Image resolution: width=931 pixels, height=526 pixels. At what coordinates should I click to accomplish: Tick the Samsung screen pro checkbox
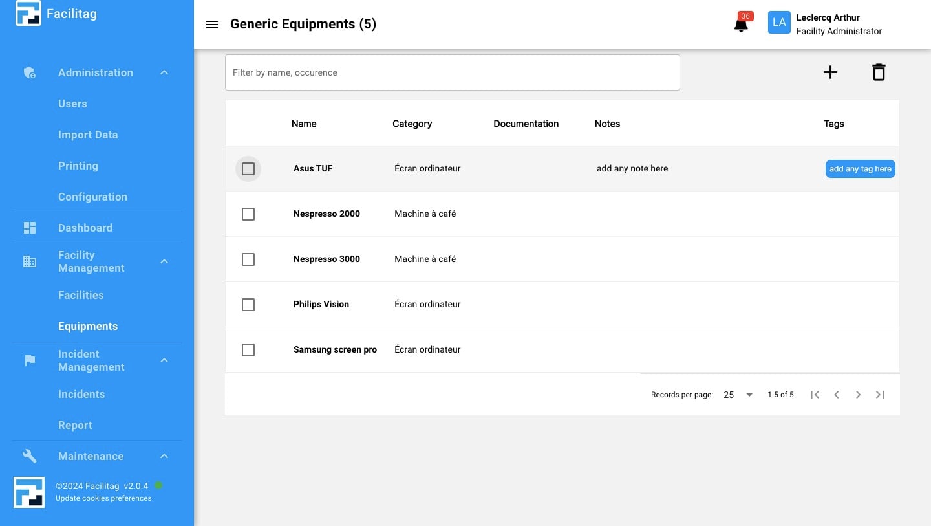tap(248, 350)
